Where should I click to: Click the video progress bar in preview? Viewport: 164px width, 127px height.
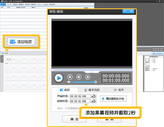92,70
